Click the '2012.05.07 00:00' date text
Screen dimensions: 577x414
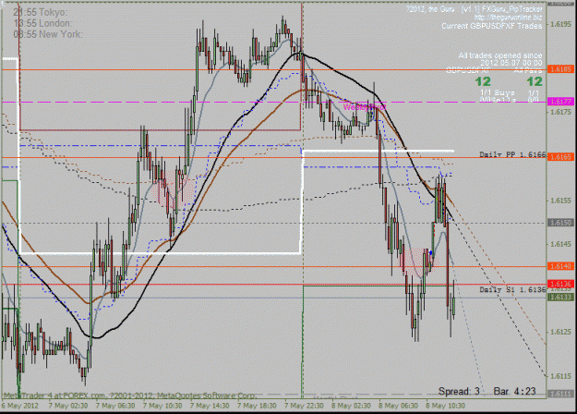(511, 63)
